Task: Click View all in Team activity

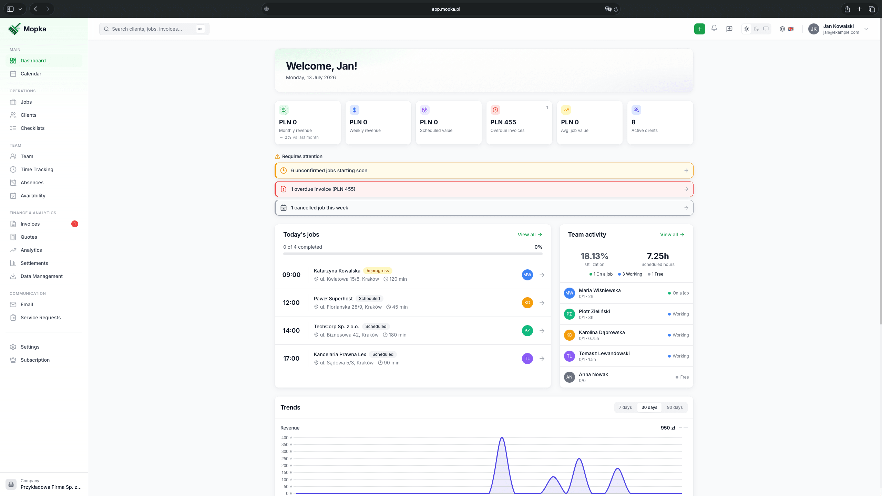Action: 672,235
